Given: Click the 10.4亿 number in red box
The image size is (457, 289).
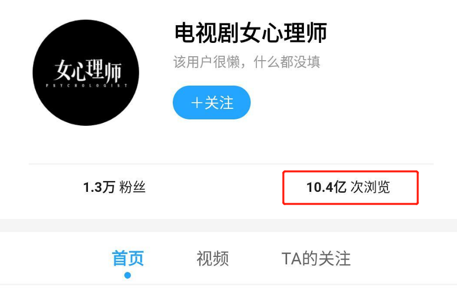Looking at the screenshot, I should click(x=327, y=187).
